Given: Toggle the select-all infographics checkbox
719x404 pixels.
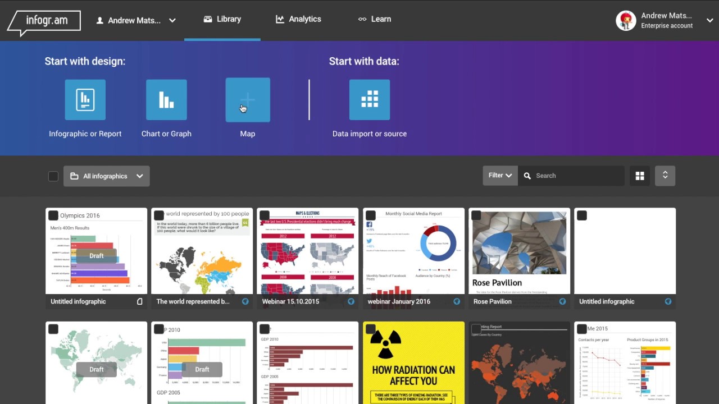Looking at the screenshot, I should pyautogui.click(x=53, y=176).
